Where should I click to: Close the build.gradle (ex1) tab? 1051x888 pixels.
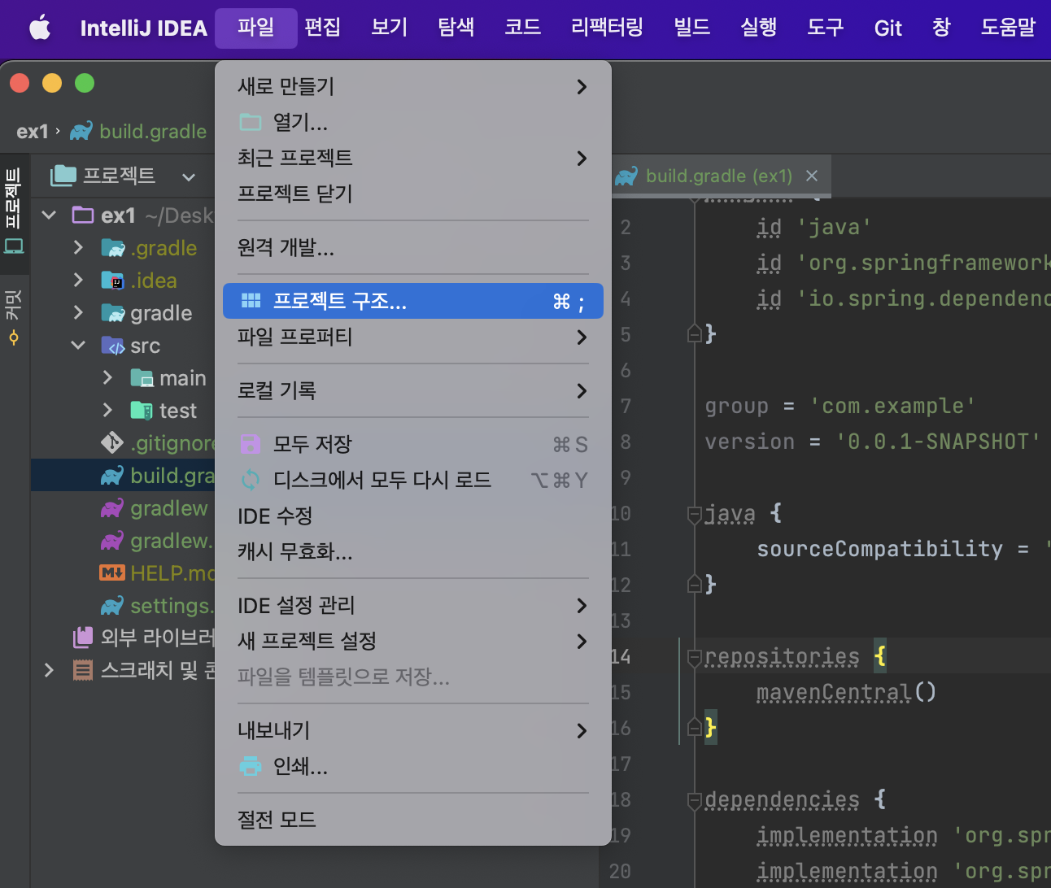pos(811,176)
